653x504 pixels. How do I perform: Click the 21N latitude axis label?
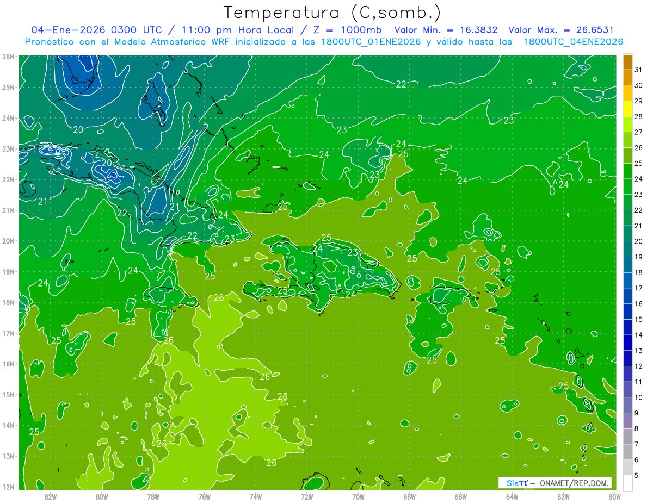click(8, 210)
